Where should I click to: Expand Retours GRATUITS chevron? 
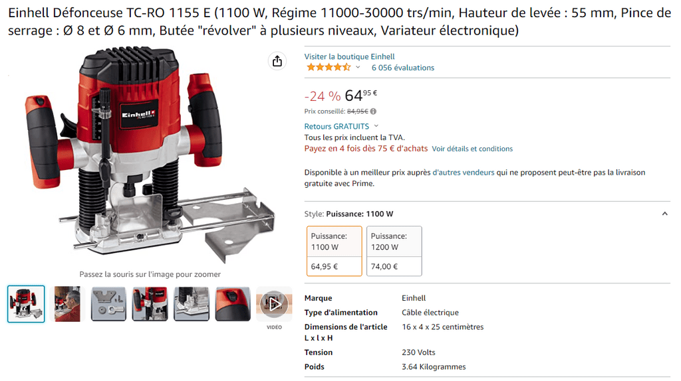376,126
